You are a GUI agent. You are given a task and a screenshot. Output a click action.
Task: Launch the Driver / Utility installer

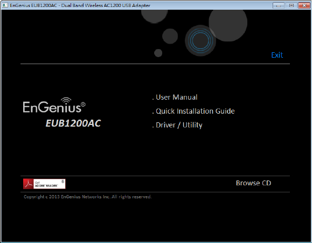[177, 125]
